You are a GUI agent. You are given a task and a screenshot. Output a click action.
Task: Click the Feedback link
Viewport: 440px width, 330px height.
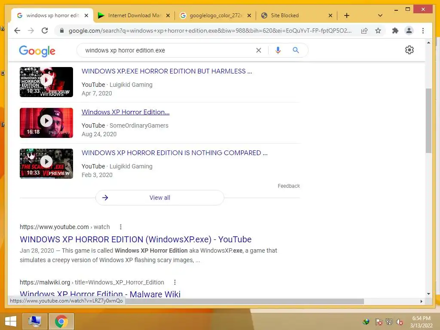[289, 186]
